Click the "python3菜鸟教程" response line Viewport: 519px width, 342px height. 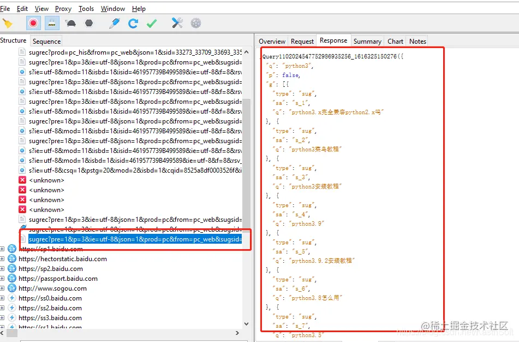[x=307, y=150]
